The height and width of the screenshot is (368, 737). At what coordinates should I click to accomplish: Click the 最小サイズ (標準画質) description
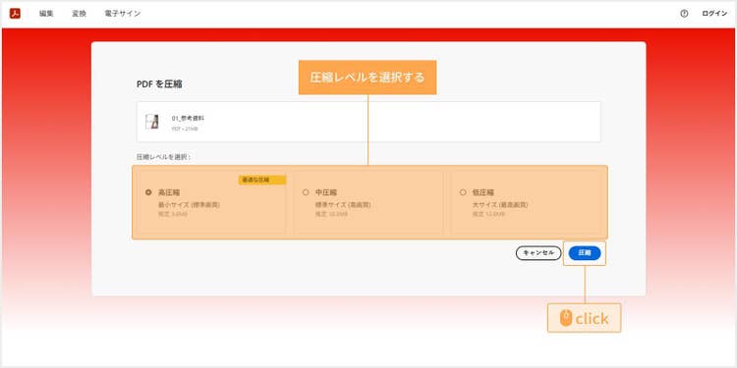click(189, 205)
